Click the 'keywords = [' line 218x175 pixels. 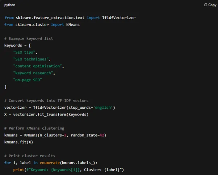17,46
